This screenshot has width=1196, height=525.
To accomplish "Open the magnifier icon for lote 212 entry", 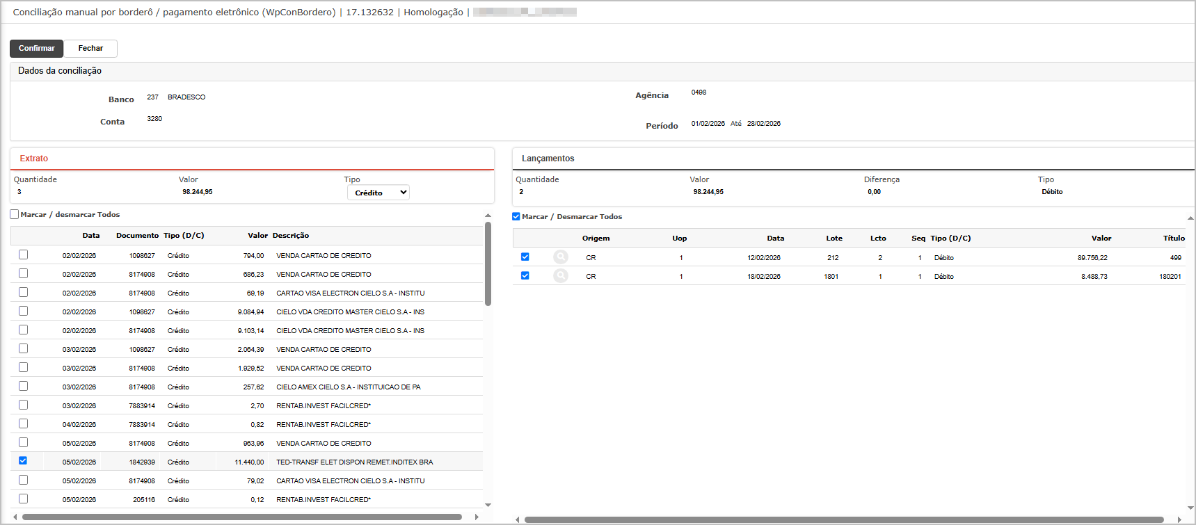I will coord(560,257).
